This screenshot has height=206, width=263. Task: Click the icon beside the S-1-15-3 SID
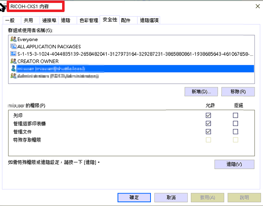[x=13, y=54]
